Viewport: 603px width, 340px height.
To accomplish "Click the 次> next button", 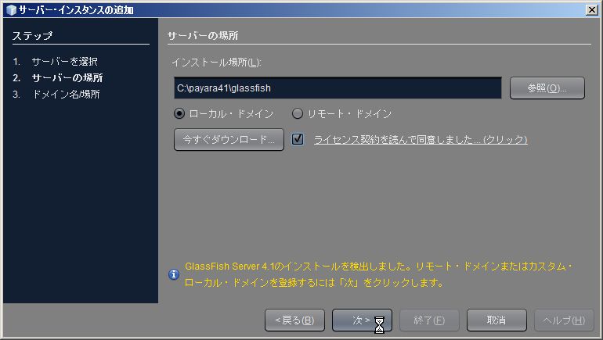I will click(362, 320).
